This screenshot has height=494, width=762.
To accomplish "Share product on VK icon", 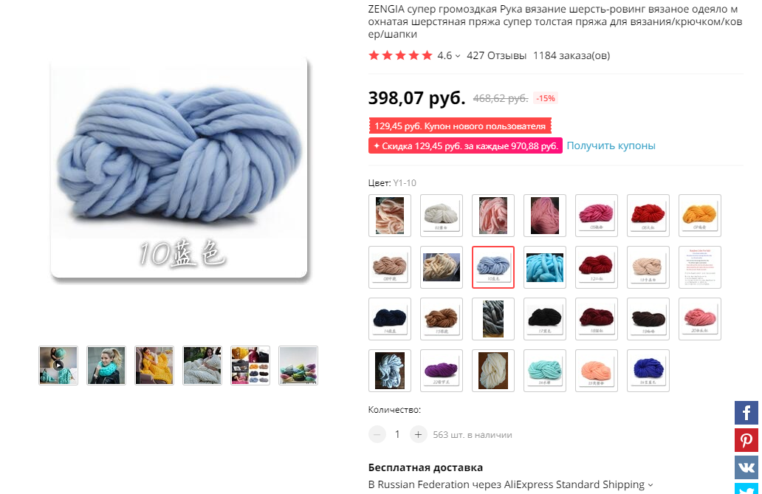I will [x=746, y=467].
